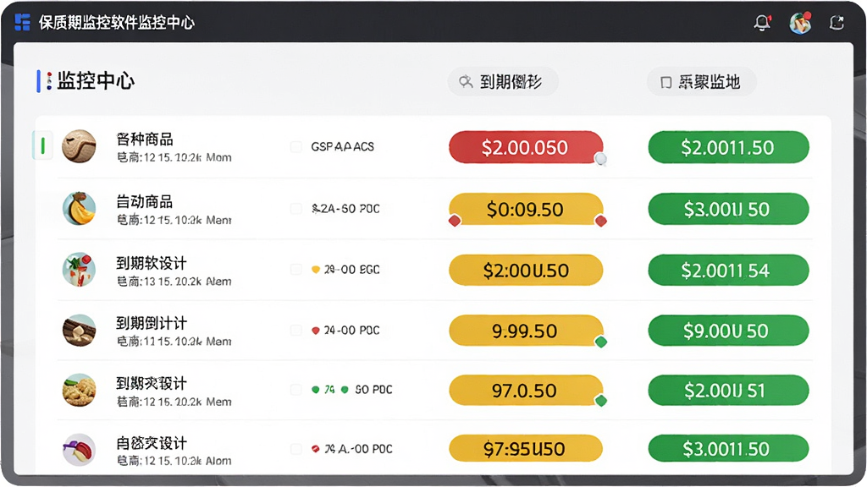Click the yellow $0:09.50 pill
867x487 pixels.
coord(526,209)
